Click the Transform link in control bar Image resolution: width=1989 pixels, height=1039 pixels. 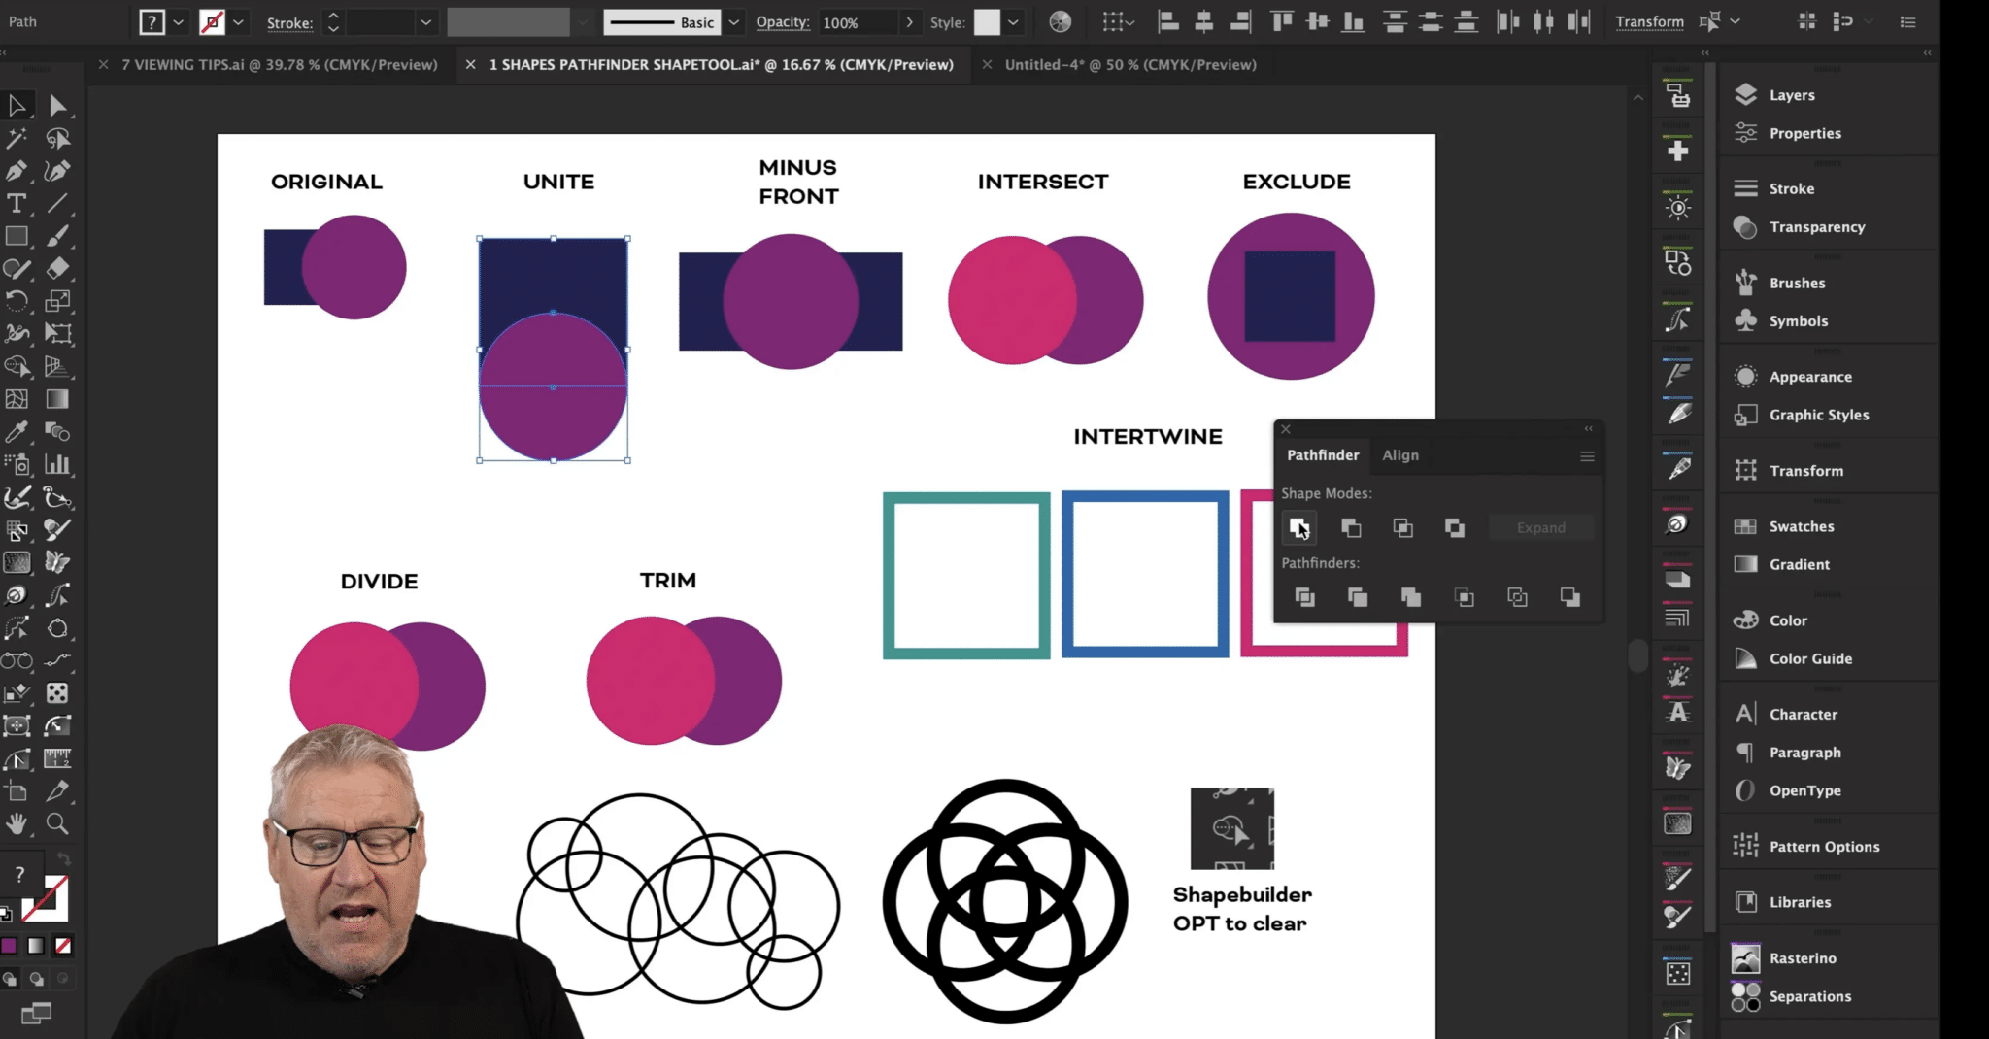(x=1650, y=21)
